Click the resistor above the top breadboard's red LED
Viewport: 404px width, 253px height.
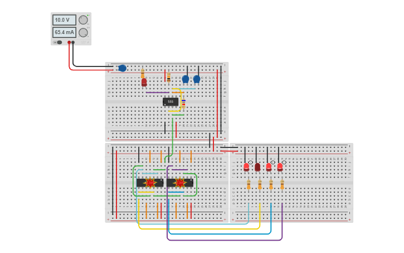tap(143, 73)
